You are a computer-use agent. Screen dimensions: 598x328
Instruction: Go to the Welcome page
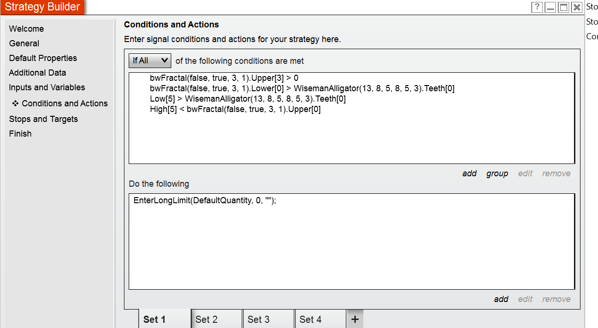26,29
